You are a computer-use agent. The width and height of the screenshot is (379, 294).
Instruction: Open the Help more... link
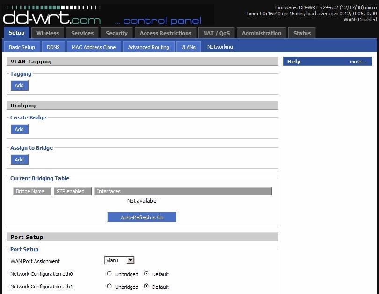pos(358,62)
